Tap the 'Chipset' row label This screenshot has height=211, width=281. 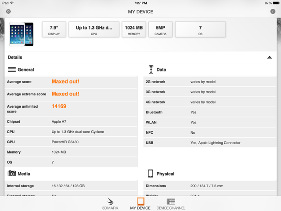[x=14, y=122]
